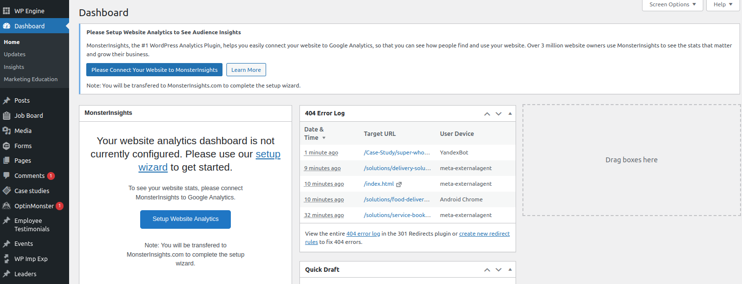Open the Updates submenu item
The height and width of the screenshot is (284, 742).
pyautogui.click(x=15, y=54)
